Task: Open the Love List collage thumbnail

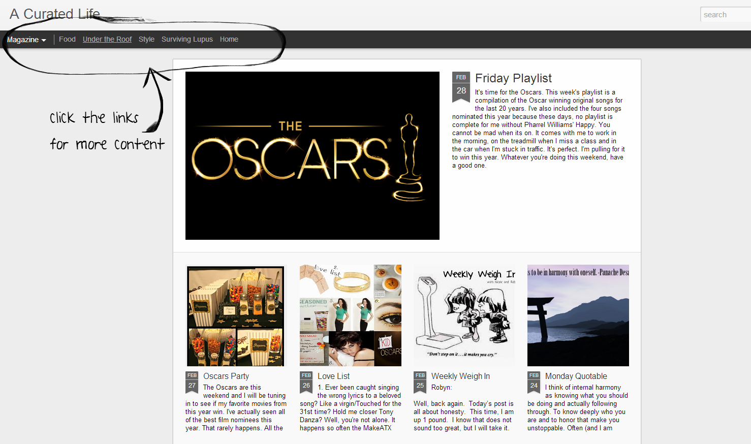Action: click(351, 315)
